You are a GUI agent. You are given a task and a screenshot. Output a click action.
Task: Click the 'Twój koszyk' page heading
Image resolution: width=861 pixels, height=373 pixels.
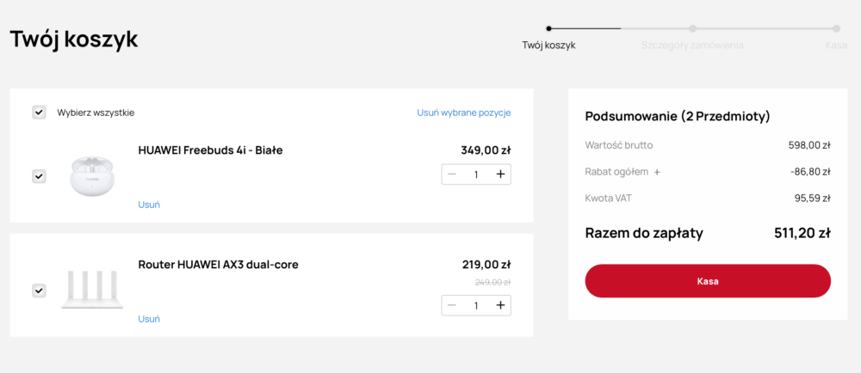click(73, 40)
